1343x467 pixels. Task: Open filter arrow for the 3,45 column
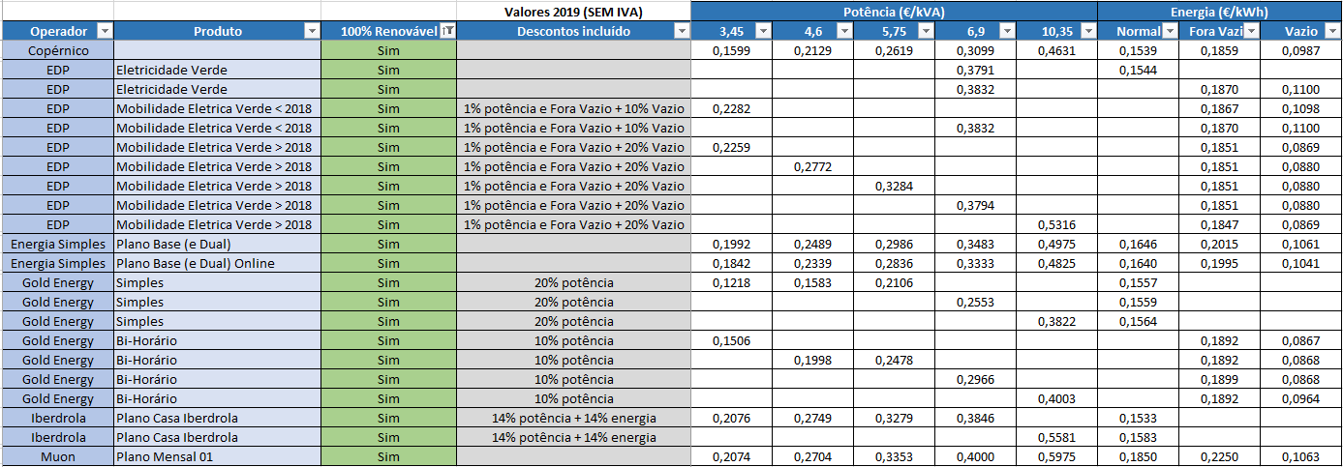coord(762,31)
